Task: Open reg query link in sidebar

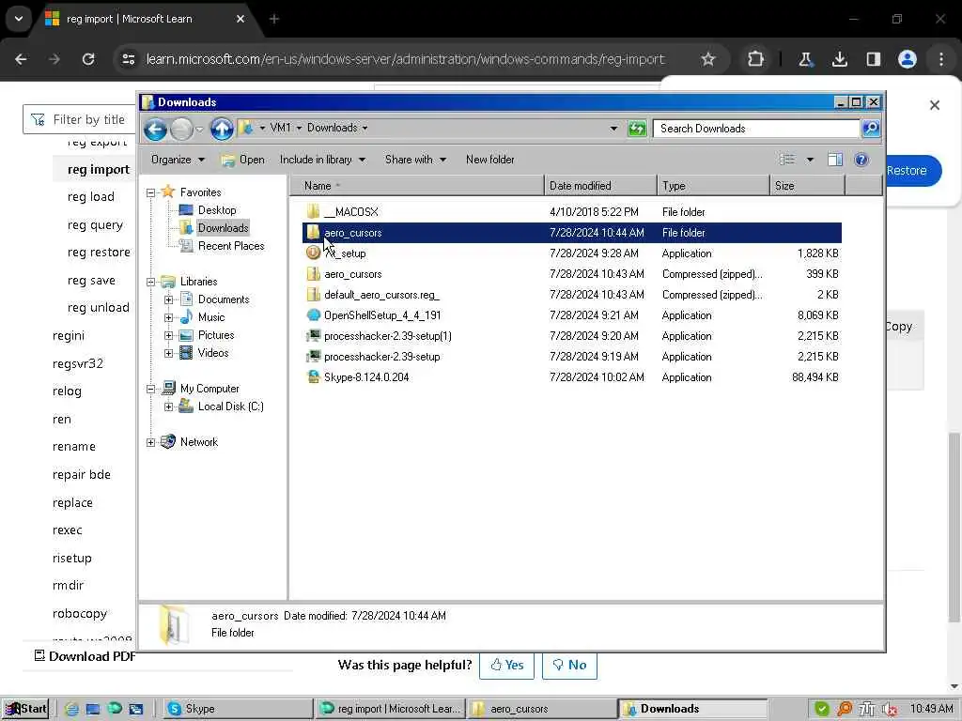Action: (95, 225)
